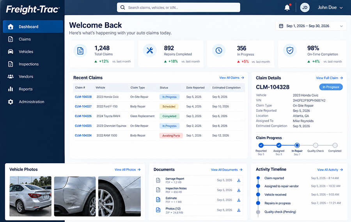Click the Dashboard home icon
This screenshot has width=351, height=222.
[11, 26]
